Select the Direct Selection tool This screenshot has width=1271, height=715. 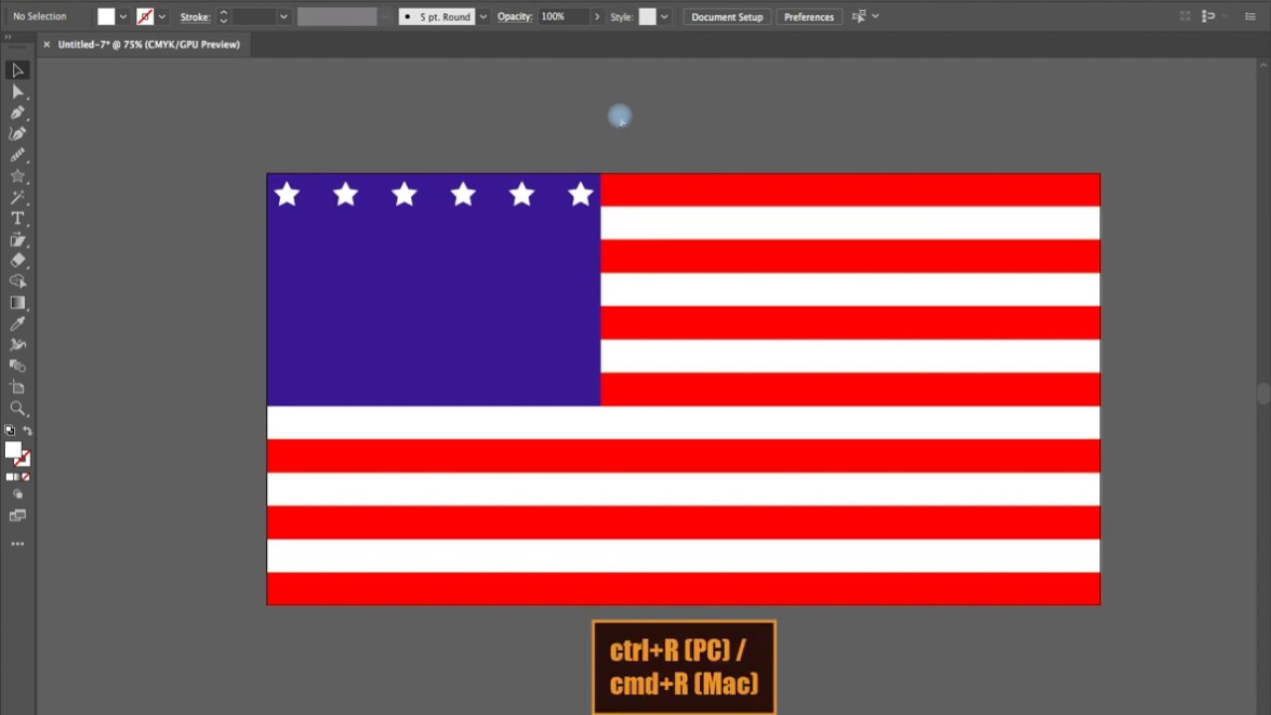(17, 91)
